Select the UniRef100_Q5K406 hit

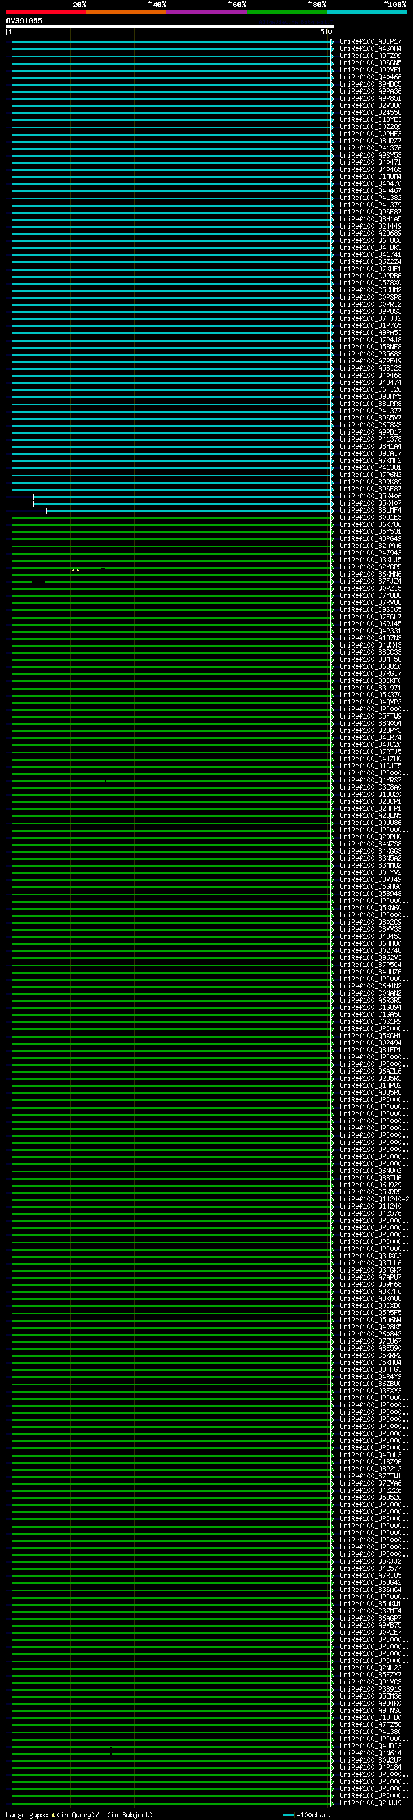[370, 496]
